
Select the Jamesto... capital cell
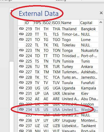coord(89,77)
